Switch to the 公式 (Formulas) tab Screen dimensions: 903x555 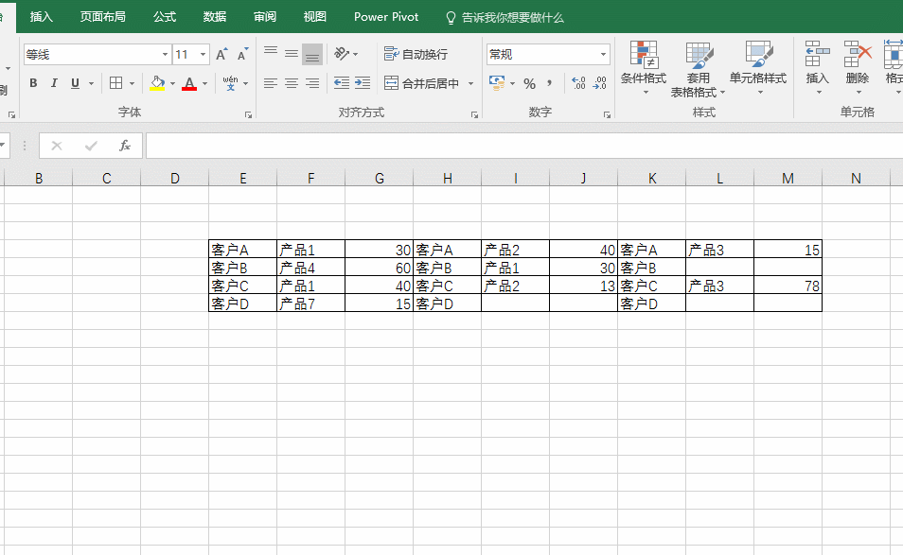pos(165,17)
